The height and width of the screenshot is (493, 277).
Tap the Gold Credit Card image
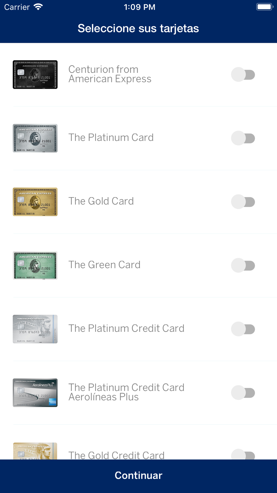[35, 451]
